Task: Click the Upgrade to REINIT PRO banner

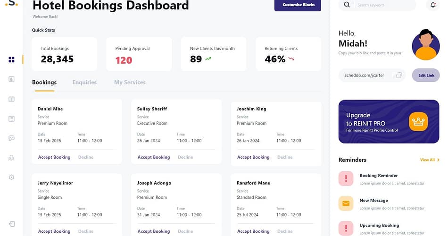Action: point(389,121)
